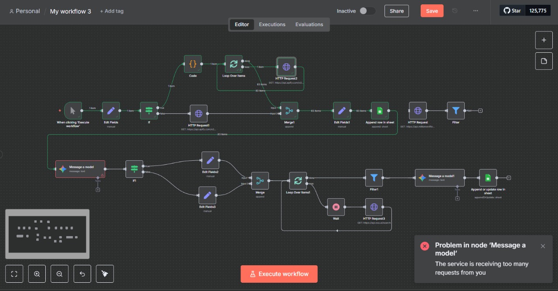Click the GitHub Star button
This screenshot has width=558, height=291.
tap(512, 10)
